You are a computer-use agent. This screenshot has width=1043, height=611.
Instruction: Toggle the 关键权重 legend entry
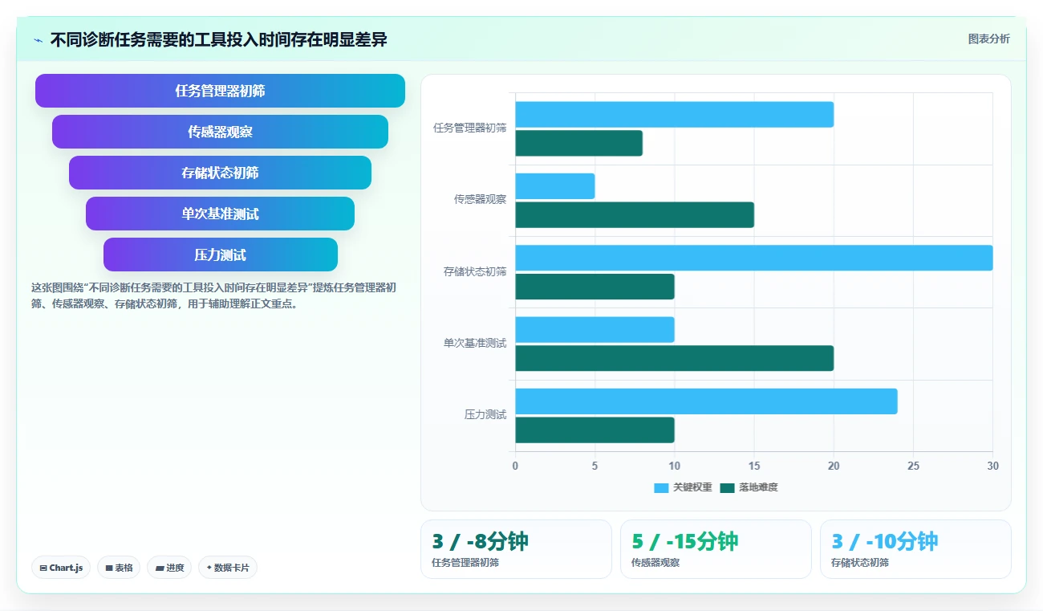pyautogui.click(x=683, y=487)
